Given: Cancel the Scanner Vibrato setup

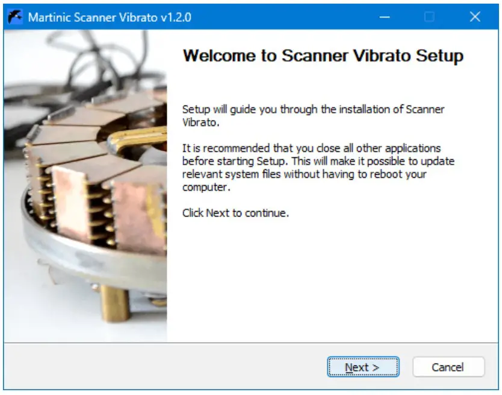Looking at the screenshot, I should pyautogui.click(x=448, y=367).
